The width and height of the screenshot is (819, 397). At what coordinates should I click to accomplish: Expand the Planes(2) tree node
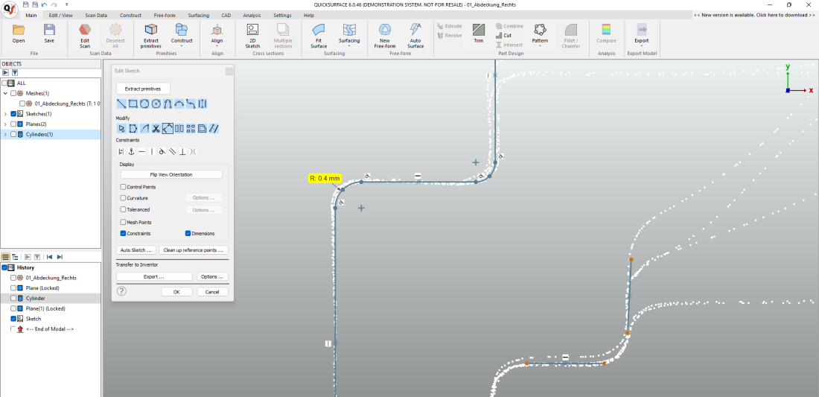point(5,124)
